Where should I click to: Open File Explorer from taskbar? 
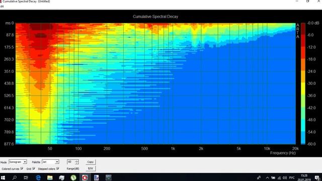pos(50,177)
